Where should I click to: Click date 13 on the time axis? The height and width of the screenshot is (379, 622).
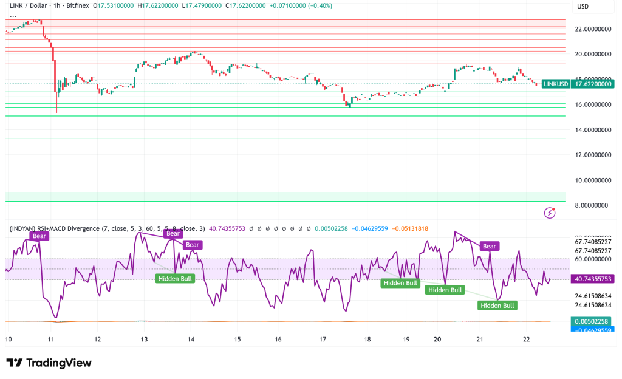(x=144, y=340)
